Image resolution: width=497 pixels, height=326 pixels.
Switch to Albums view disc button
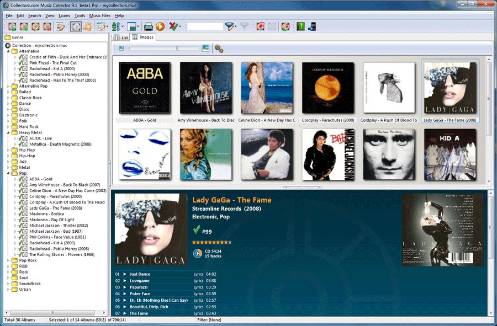tap(76, 26)
